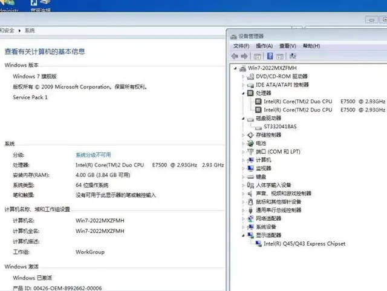
Task: Select the 计算机 category icon
Action: pyautogui.click(x=250, y=160)
